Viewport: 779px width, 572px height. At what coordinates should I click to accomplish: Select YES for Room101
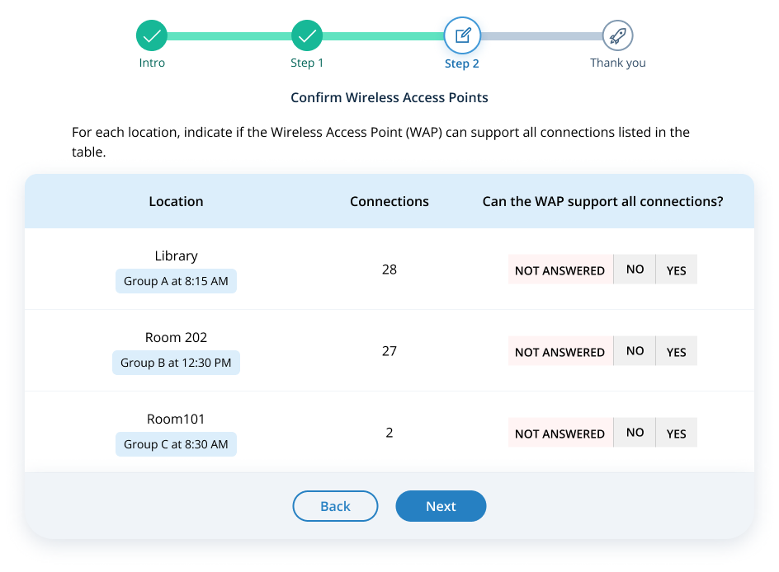(676, 433)
